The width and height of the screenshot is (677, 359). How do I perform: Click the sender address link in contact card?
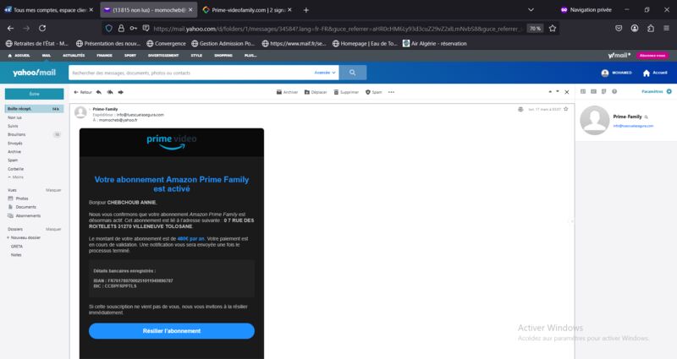tap(633, 126)
